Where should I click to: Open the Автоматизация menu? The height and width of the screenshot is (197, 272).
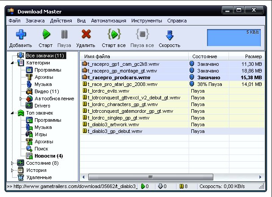[x=108, y=21]
